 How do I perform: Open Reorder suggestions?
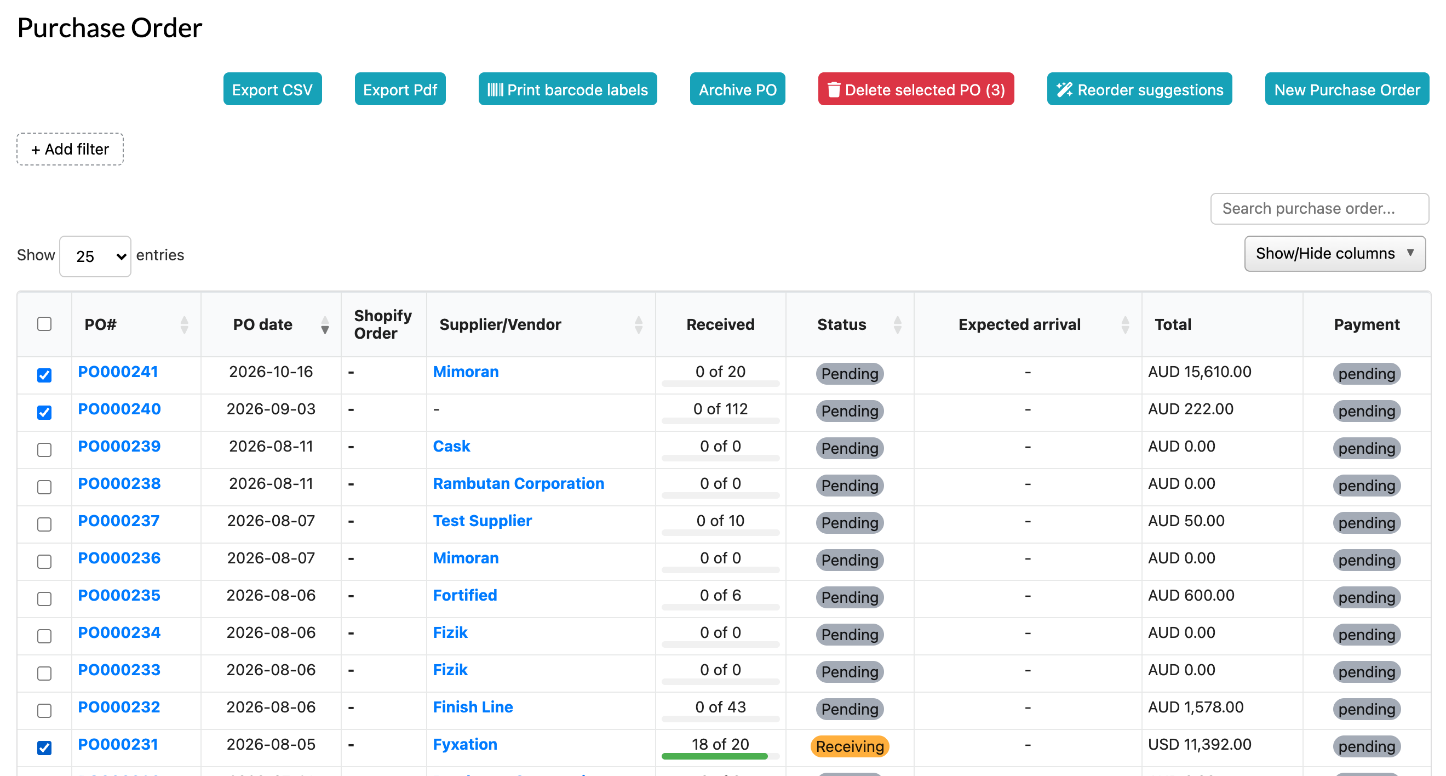pos(1139,89)
